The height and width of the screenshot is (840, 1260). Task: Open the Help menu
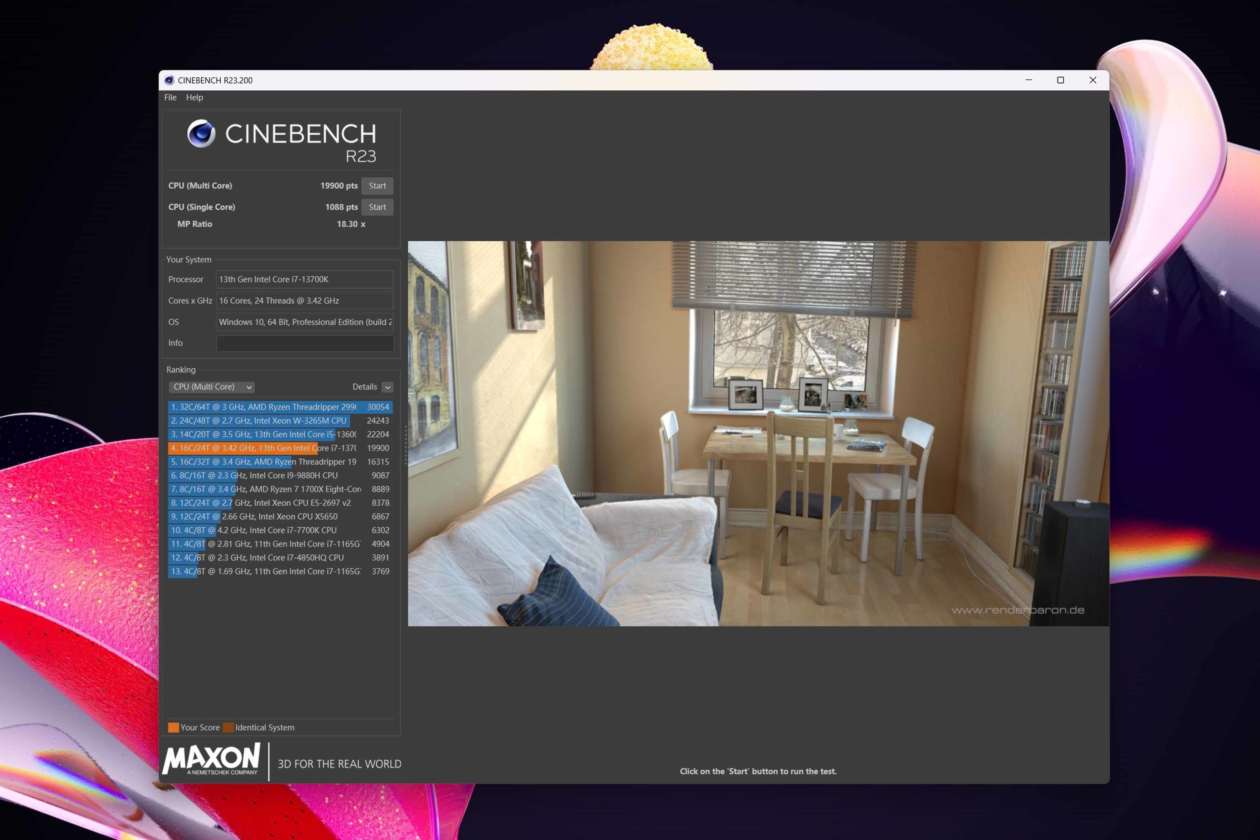(194, 97)
